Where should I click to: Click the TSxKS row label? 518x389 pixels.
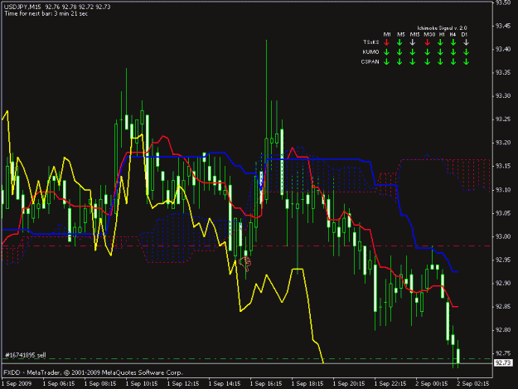tap(371, 42)
